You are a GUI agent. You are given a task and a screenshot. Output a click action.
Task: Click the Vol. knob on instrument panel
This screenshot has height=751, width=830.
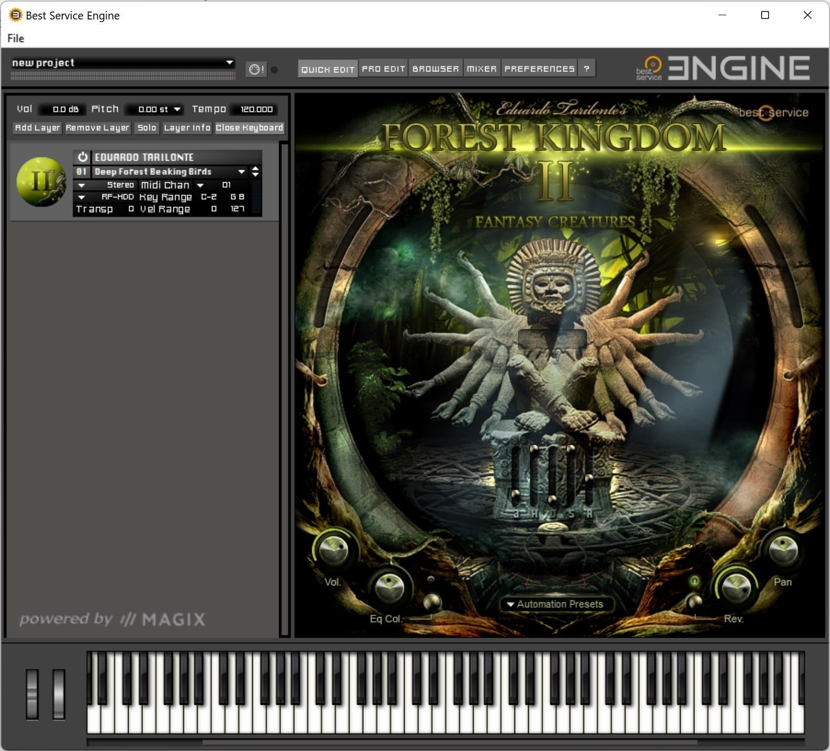pyautogui.click(x=334, y=551)
